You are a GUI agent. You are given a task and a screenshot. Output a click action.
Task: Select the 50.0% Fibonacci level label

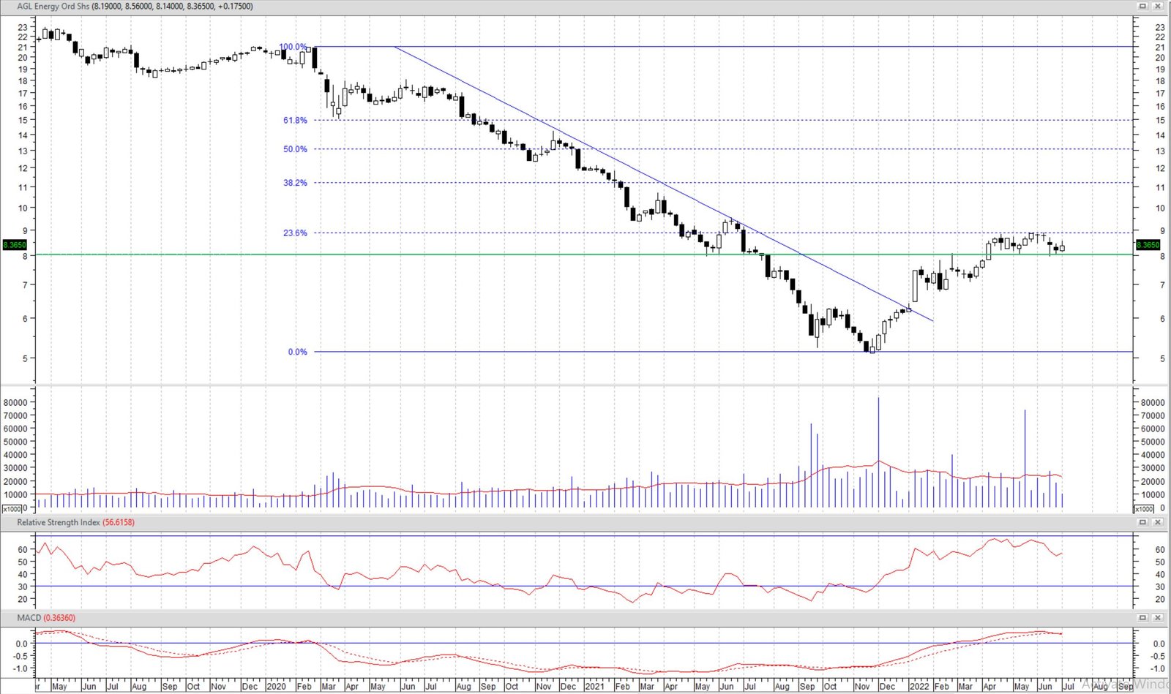pyautogui.click(x=295, y=149)
